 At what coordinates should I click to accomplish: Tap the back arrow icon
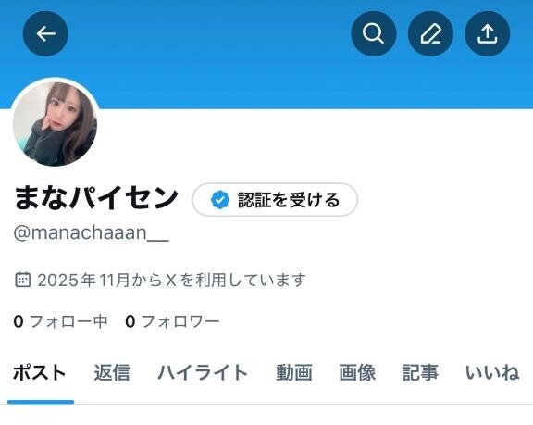click(45, 33)
